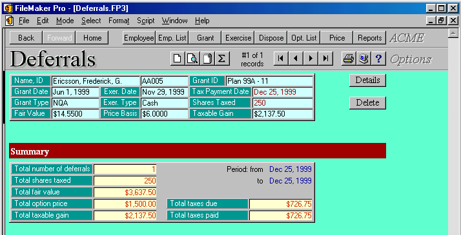Click the Tax Payment Date field
The image size is (461, 235).
click(x=283, y=91)
